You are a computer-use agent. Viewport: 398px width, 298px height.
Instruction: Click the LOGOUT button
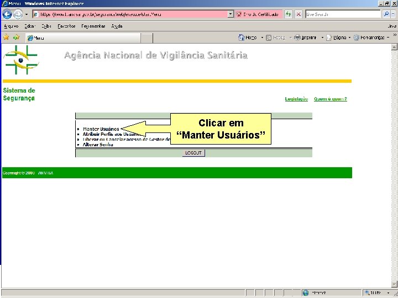coord(193,153)
